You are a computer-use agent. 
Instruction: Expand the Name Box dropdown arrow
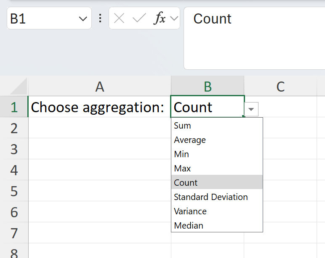pyautogui.click(x=83, y=19)
